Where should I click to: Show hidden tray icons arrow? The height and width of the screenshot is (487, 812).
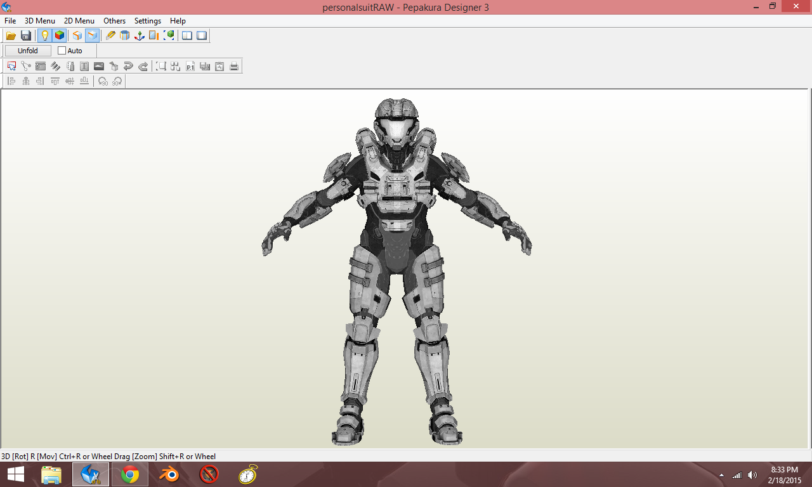pyautogui.click(x=721, y=475)
